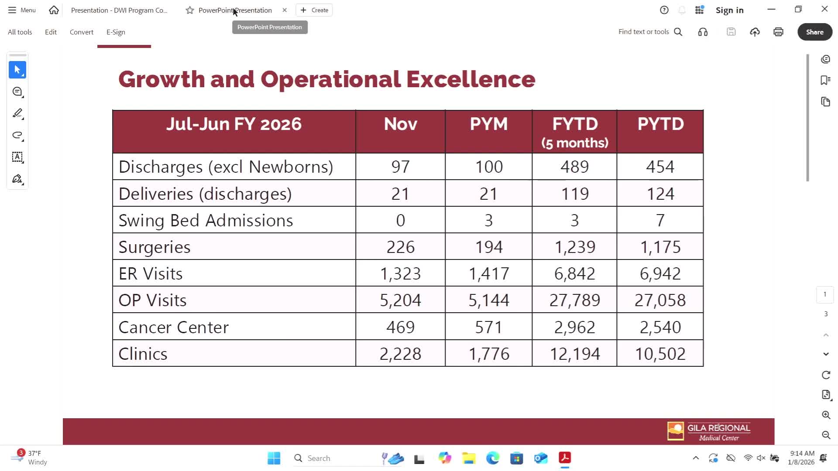Viewport: 838px width, 471px height.
Task: Enable Read Aloud audio mode
Action: coord(703,32)
